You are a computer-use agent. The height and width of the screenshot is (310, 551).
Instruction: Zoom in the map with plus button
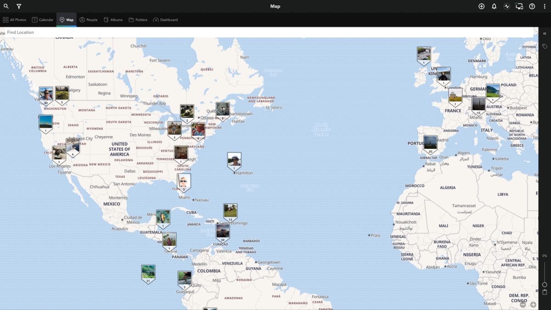point(533,304)
